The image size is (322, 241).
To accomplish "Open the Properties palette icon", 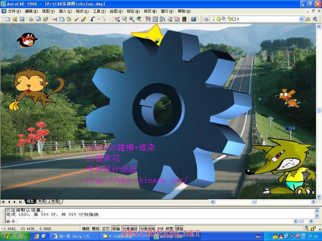I will click(x=148, y=19).
